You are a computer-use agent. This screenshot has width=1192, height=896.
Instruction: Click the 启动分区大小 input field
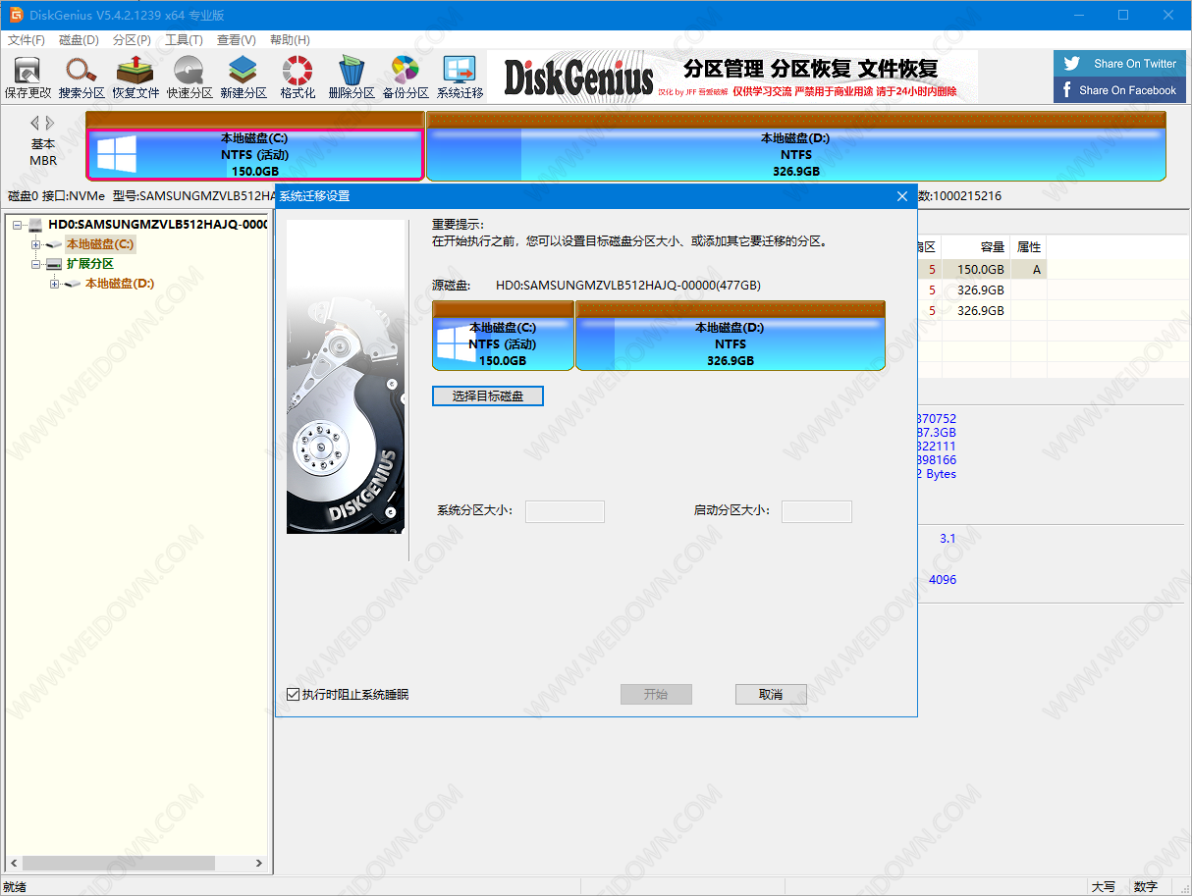click(x=817, y=511)
